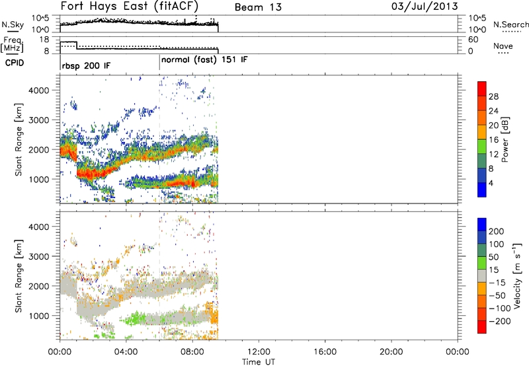Viewport: 529px width, 366px height.
Task: Pick the red top segment of power colorbar
Action: coord(482,89)
